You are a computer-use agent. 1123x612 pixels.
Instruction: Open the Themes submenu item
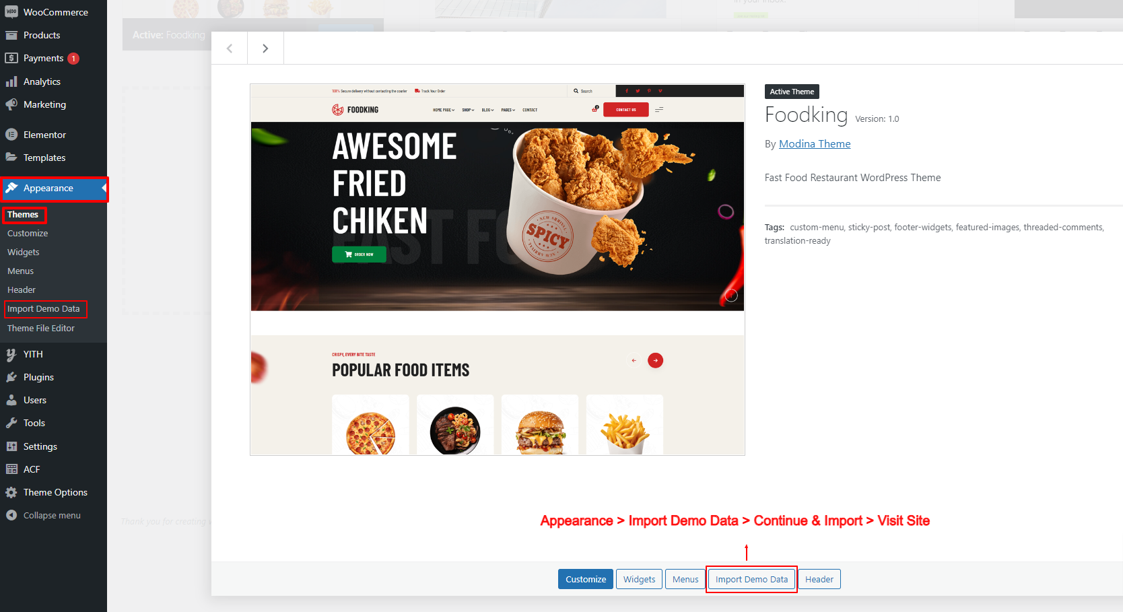(23, 215)
